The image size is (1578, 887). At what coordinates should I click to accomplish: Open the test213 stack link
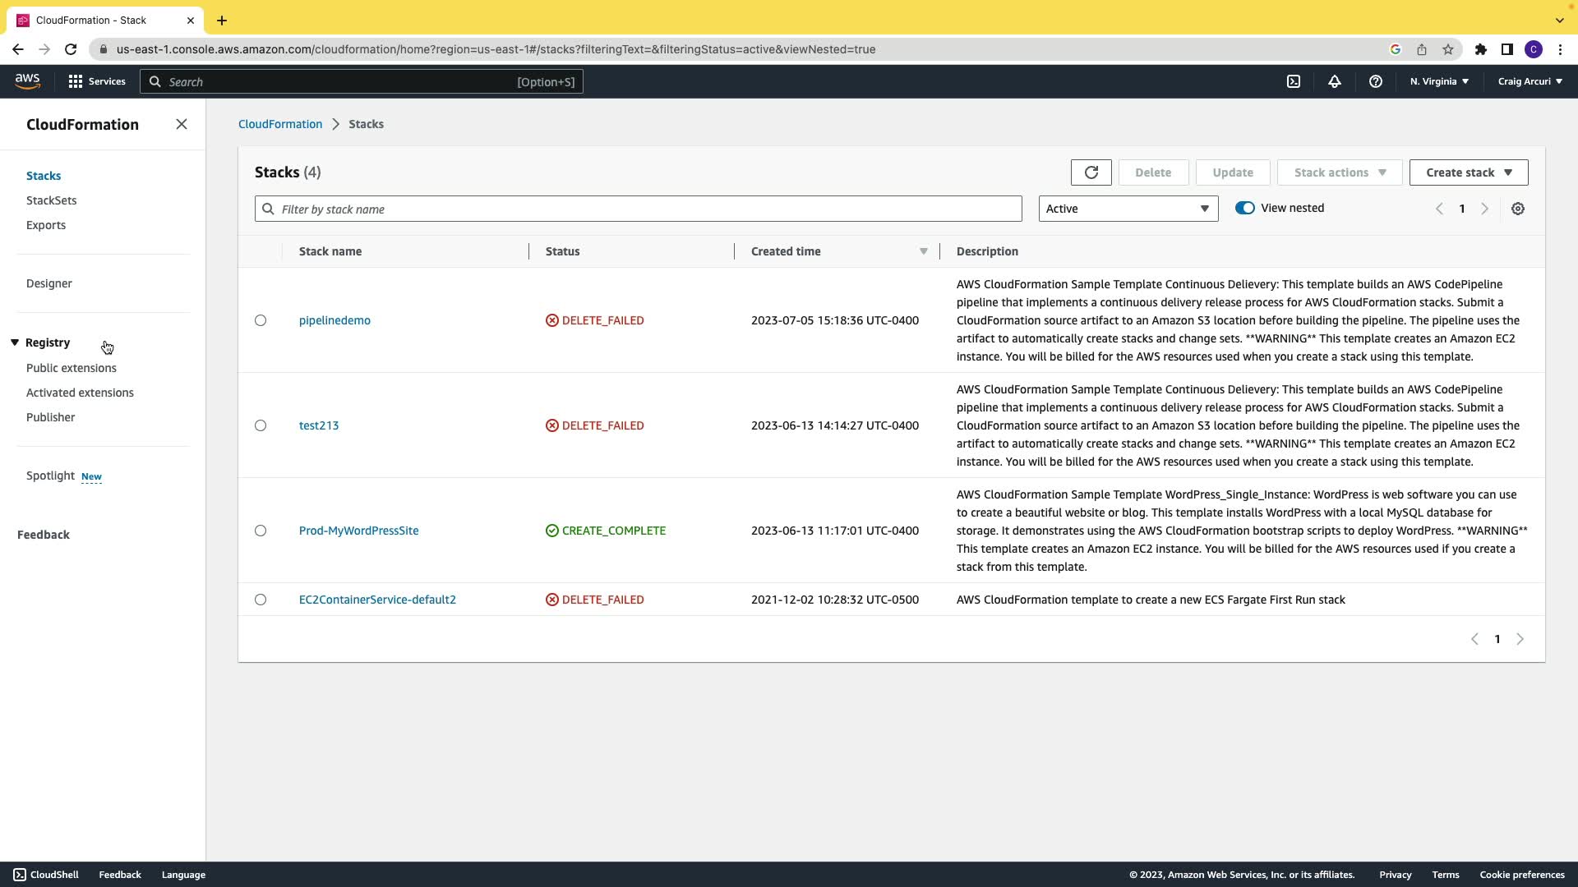pyautogui.click(x=319, y=425)
